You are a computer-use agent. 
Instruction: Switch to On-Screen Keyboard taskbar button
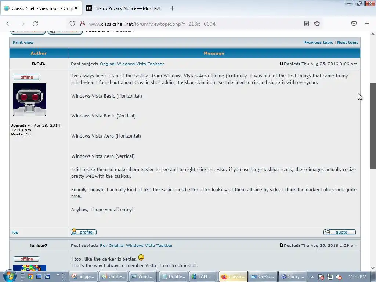click(x=263, y=276)
